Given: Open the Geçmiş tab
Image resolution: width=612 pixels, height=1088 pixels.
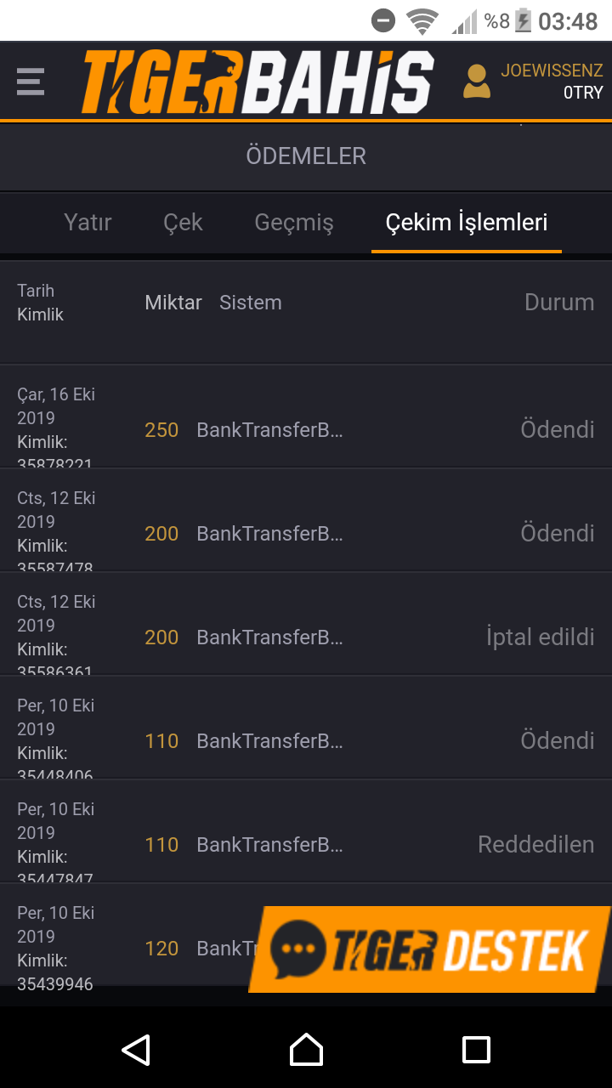Looking at the screenshot, I should (294, 223).
